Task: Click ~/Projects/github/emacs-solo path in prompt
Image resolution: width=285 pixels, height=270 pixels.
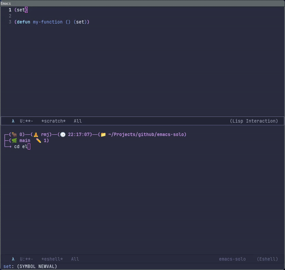Action: coord(146,134)
